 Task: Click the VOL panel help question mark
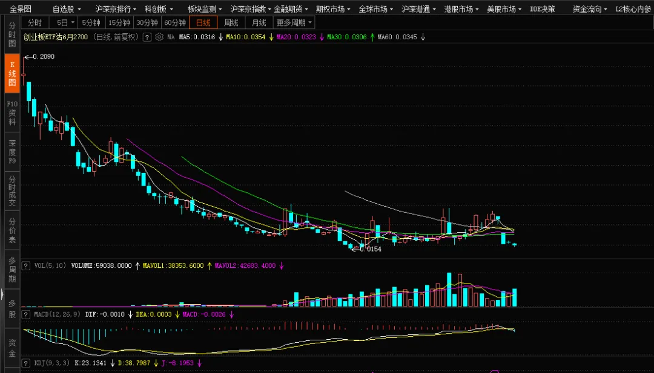point(26,265)
